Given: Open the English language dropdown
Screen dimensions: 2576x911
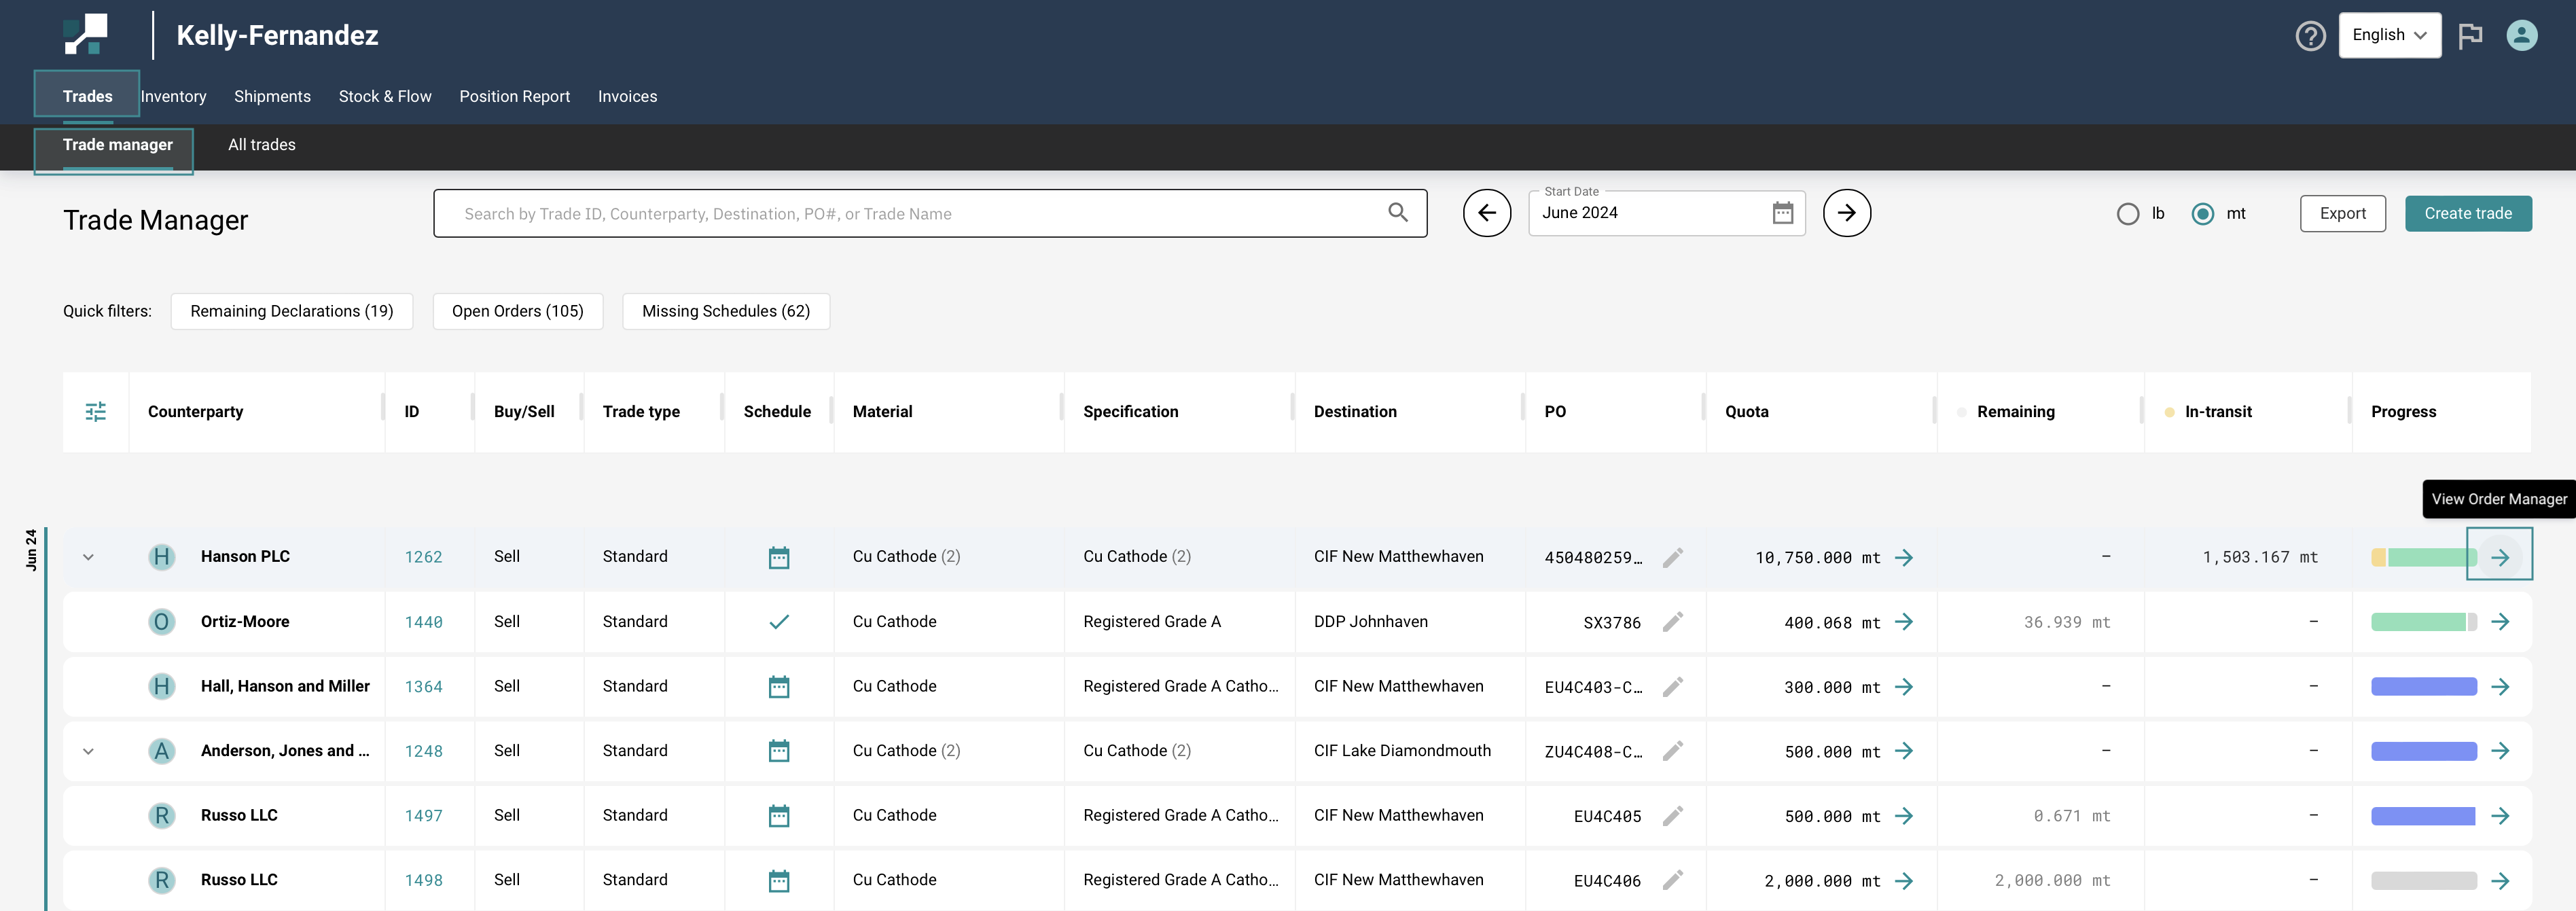Looking at the screenshot, I should point(2389,35).
